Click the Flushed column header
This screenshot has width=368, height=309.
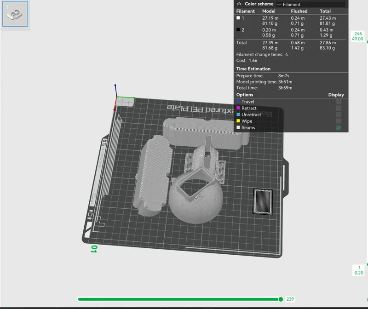pyautogui.click(x=299, y=11)
